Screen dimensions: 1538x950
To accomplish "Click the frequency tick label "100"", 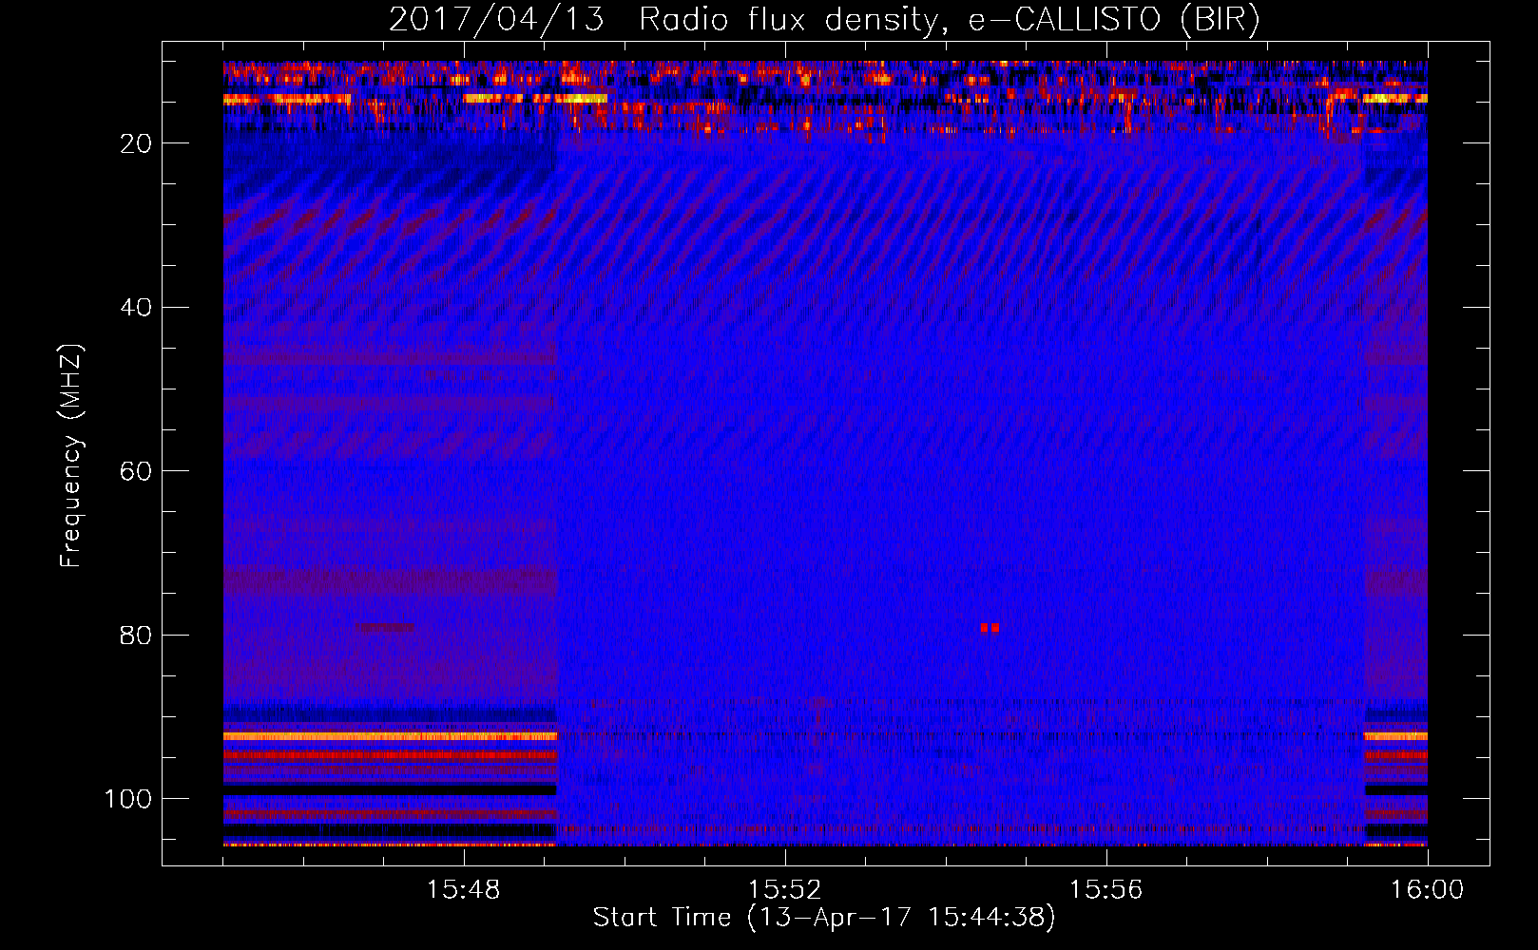I will coord(128,799).
